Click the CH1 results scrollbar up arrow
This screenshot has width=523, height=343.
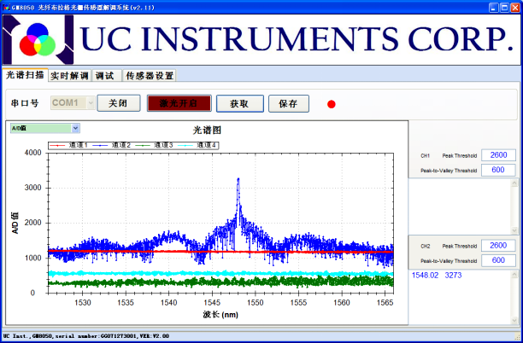[514, 183]
